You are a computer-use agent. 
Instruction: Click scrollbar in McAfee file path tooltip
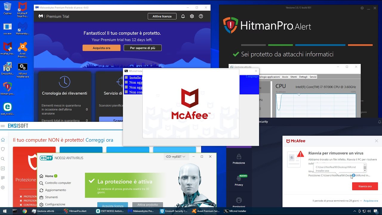pos(365,168)
